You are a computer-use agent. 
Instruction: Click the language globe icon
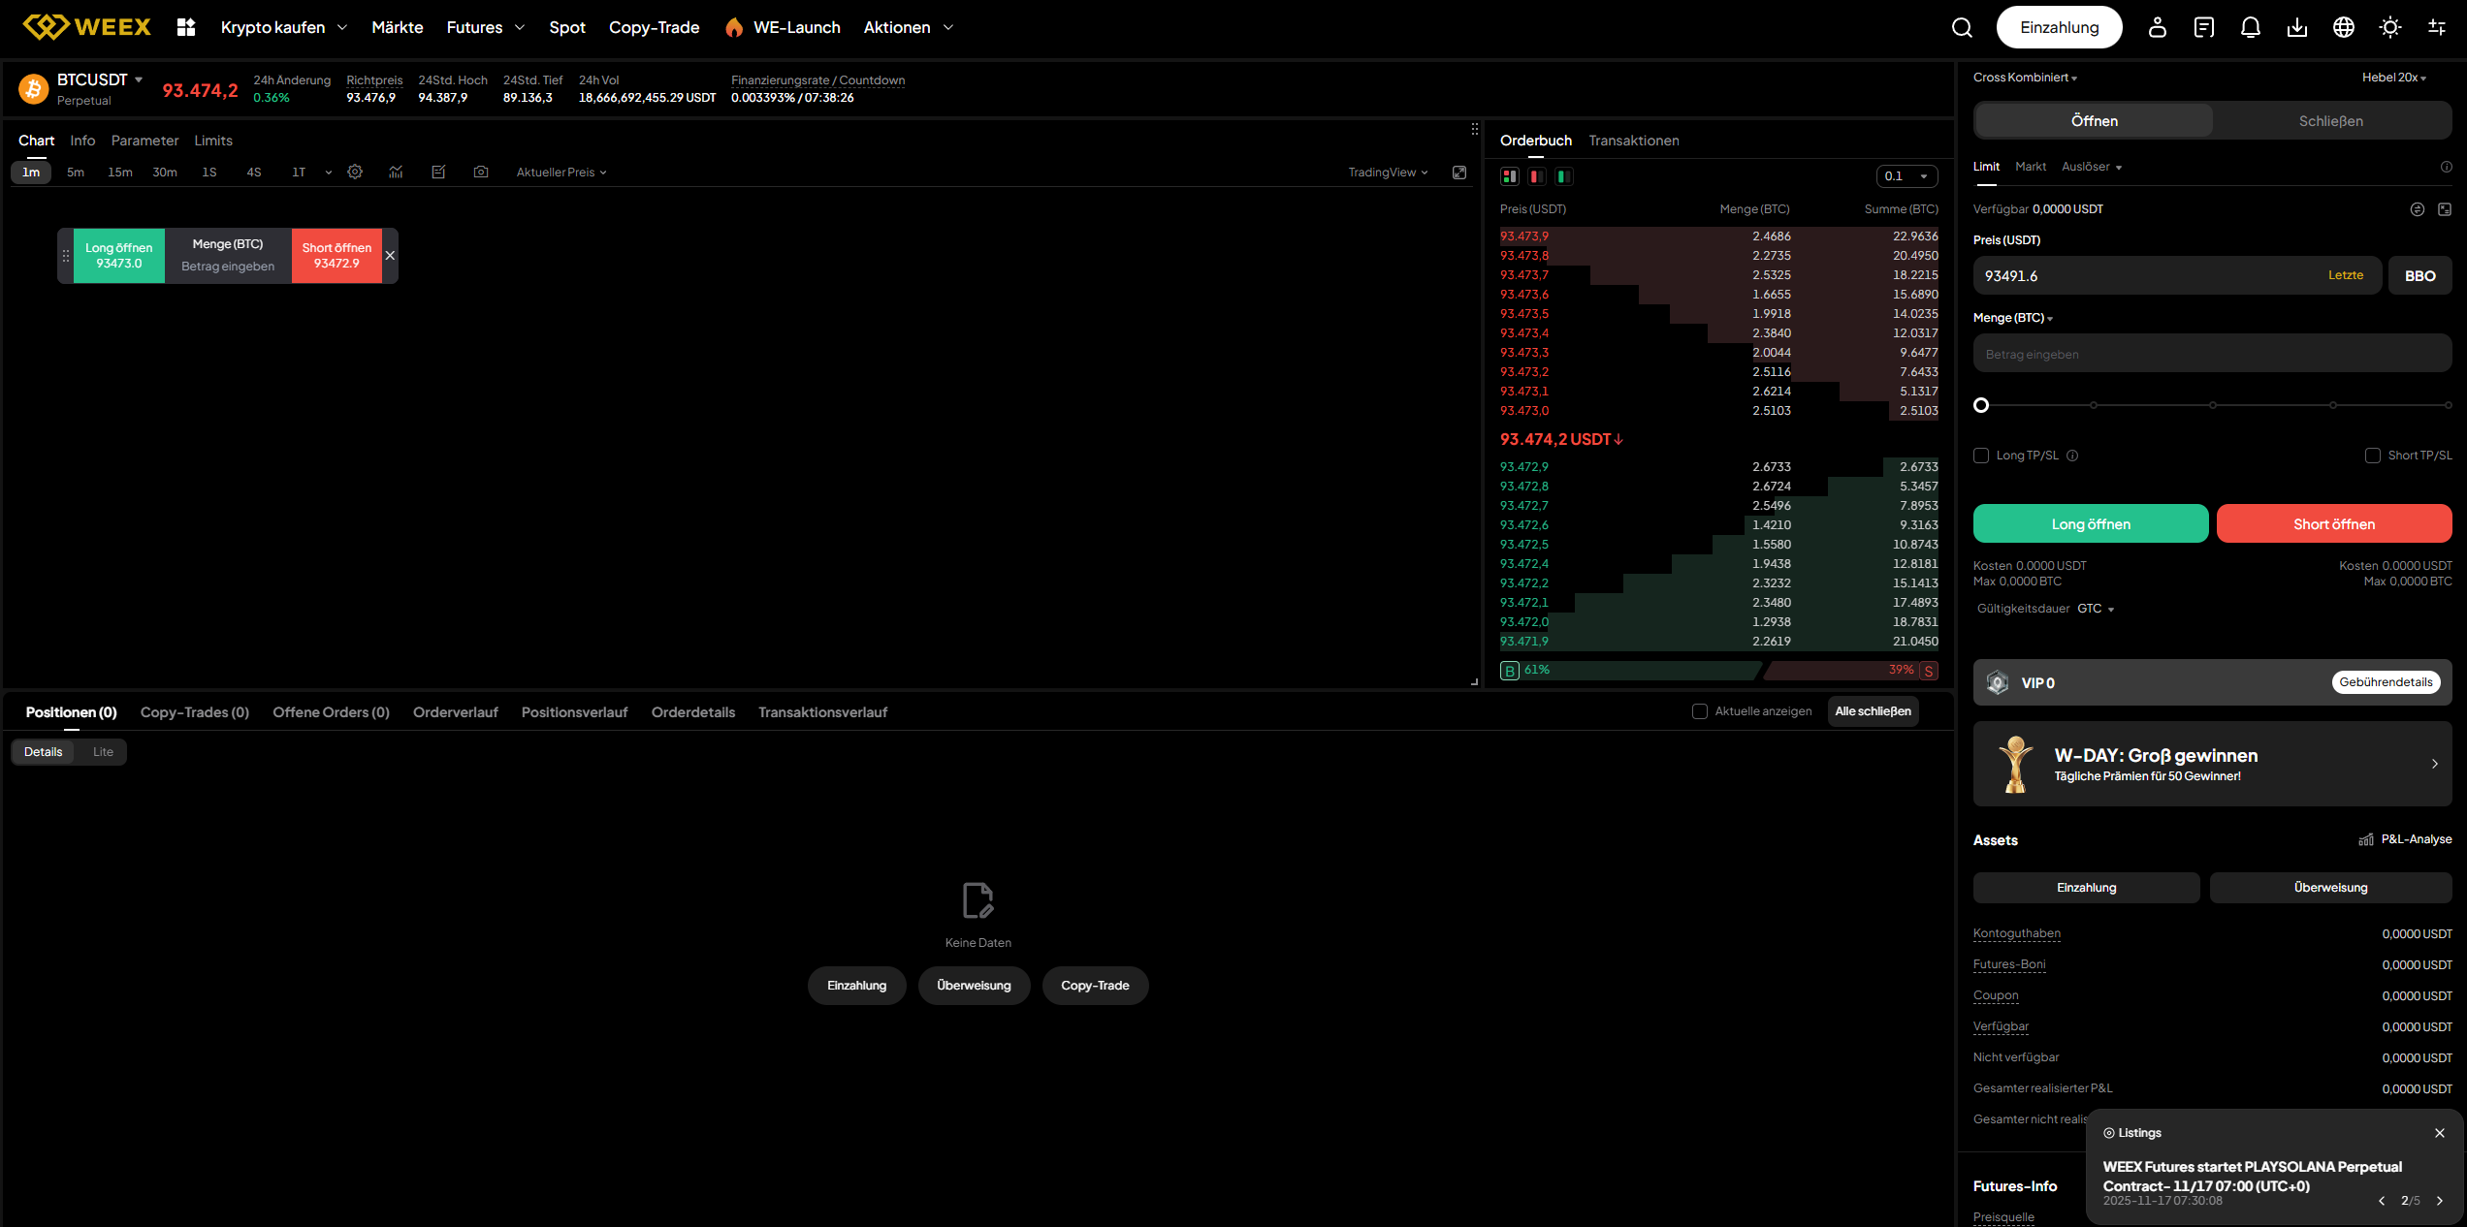pos(2344,27)
